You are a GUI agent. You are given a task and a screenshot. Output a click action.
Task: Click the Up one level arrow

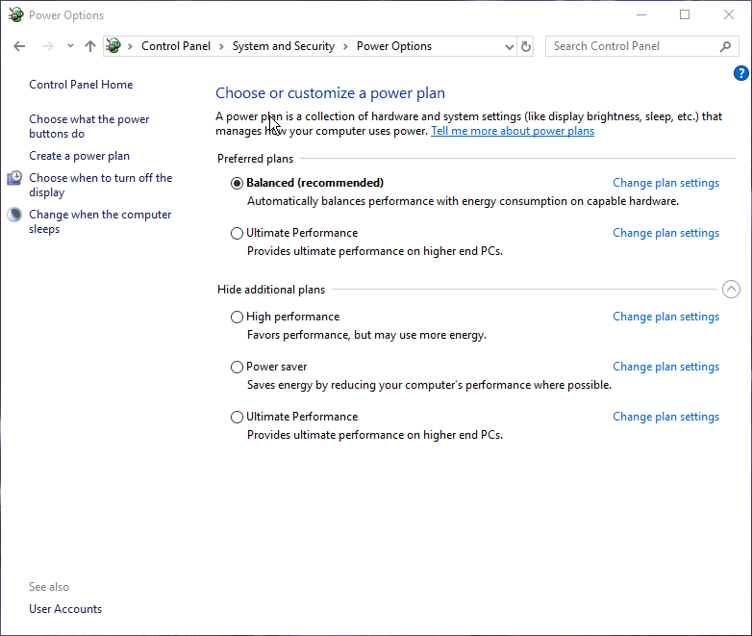[90, 46]
